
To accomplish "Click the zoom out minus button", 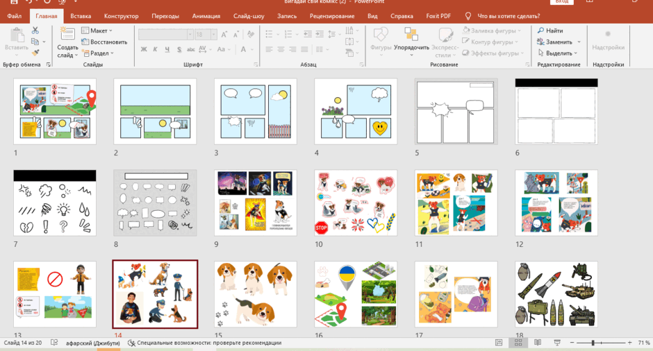I will [x=572, y=343].
